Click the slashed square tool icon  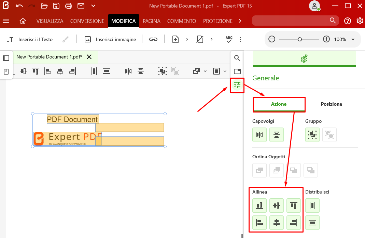tap(200, 39)
